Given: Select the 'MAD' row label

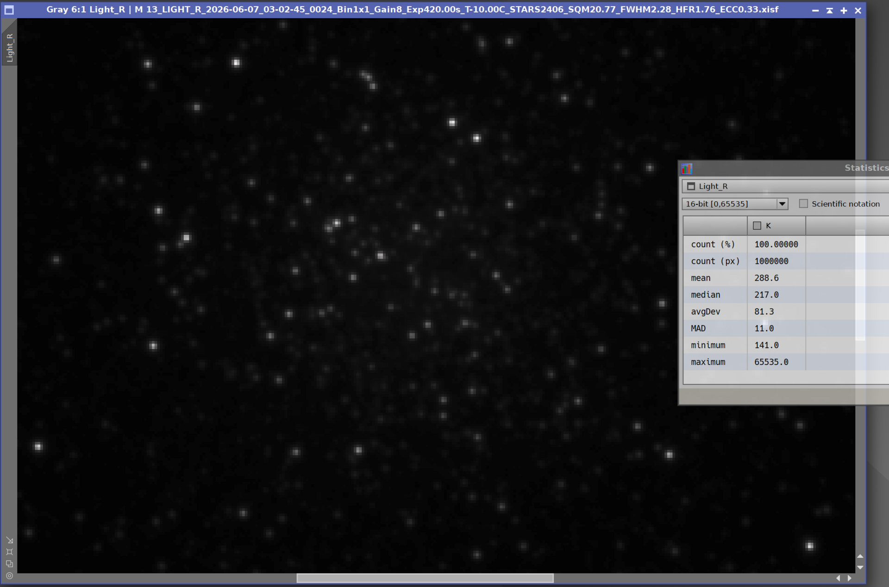Looking at the screenshot, I should point(698,328).
